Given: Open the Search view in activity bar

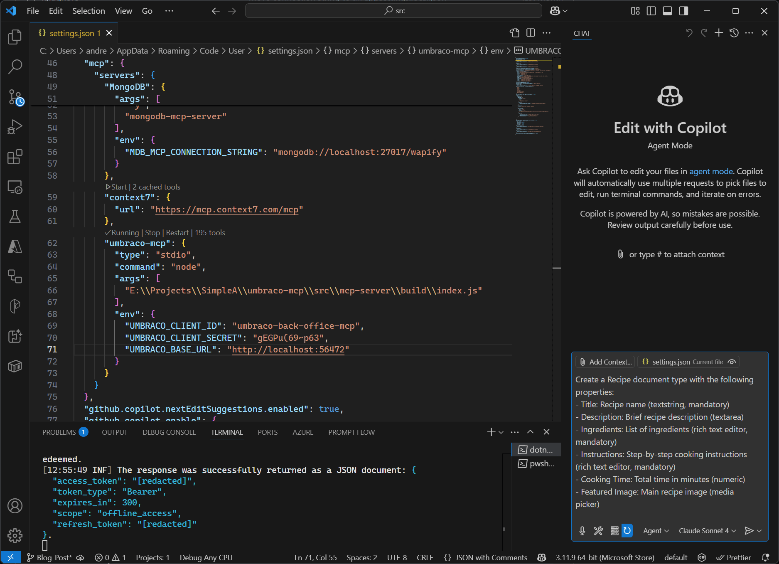Looking at the screenshot, I should [x=15, y=66].
